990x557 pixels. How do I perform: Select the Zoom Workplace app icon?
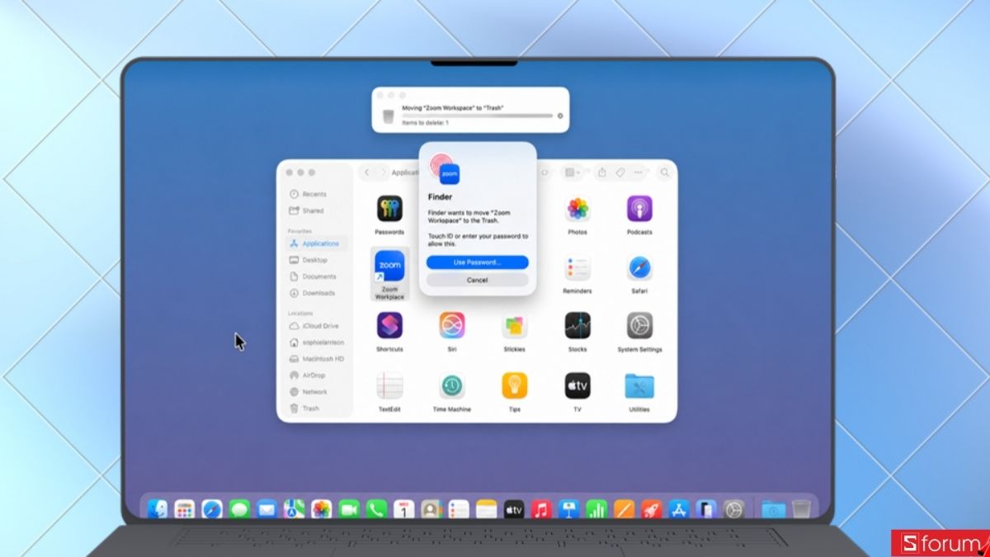389,267
